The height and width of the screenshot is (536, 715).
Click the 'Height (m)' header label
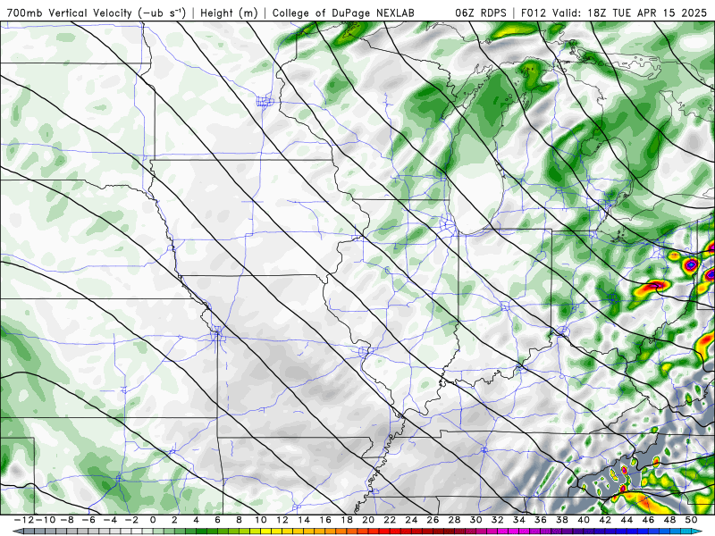pyautogui.click(x=229, y=13)
